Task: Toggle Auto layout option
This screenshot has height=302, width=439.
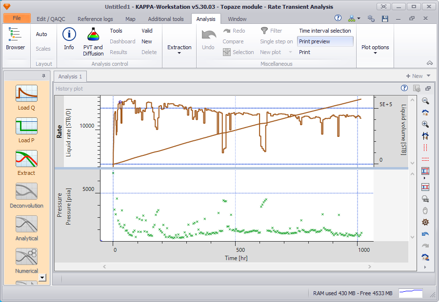Action: [x=41, y=34]
